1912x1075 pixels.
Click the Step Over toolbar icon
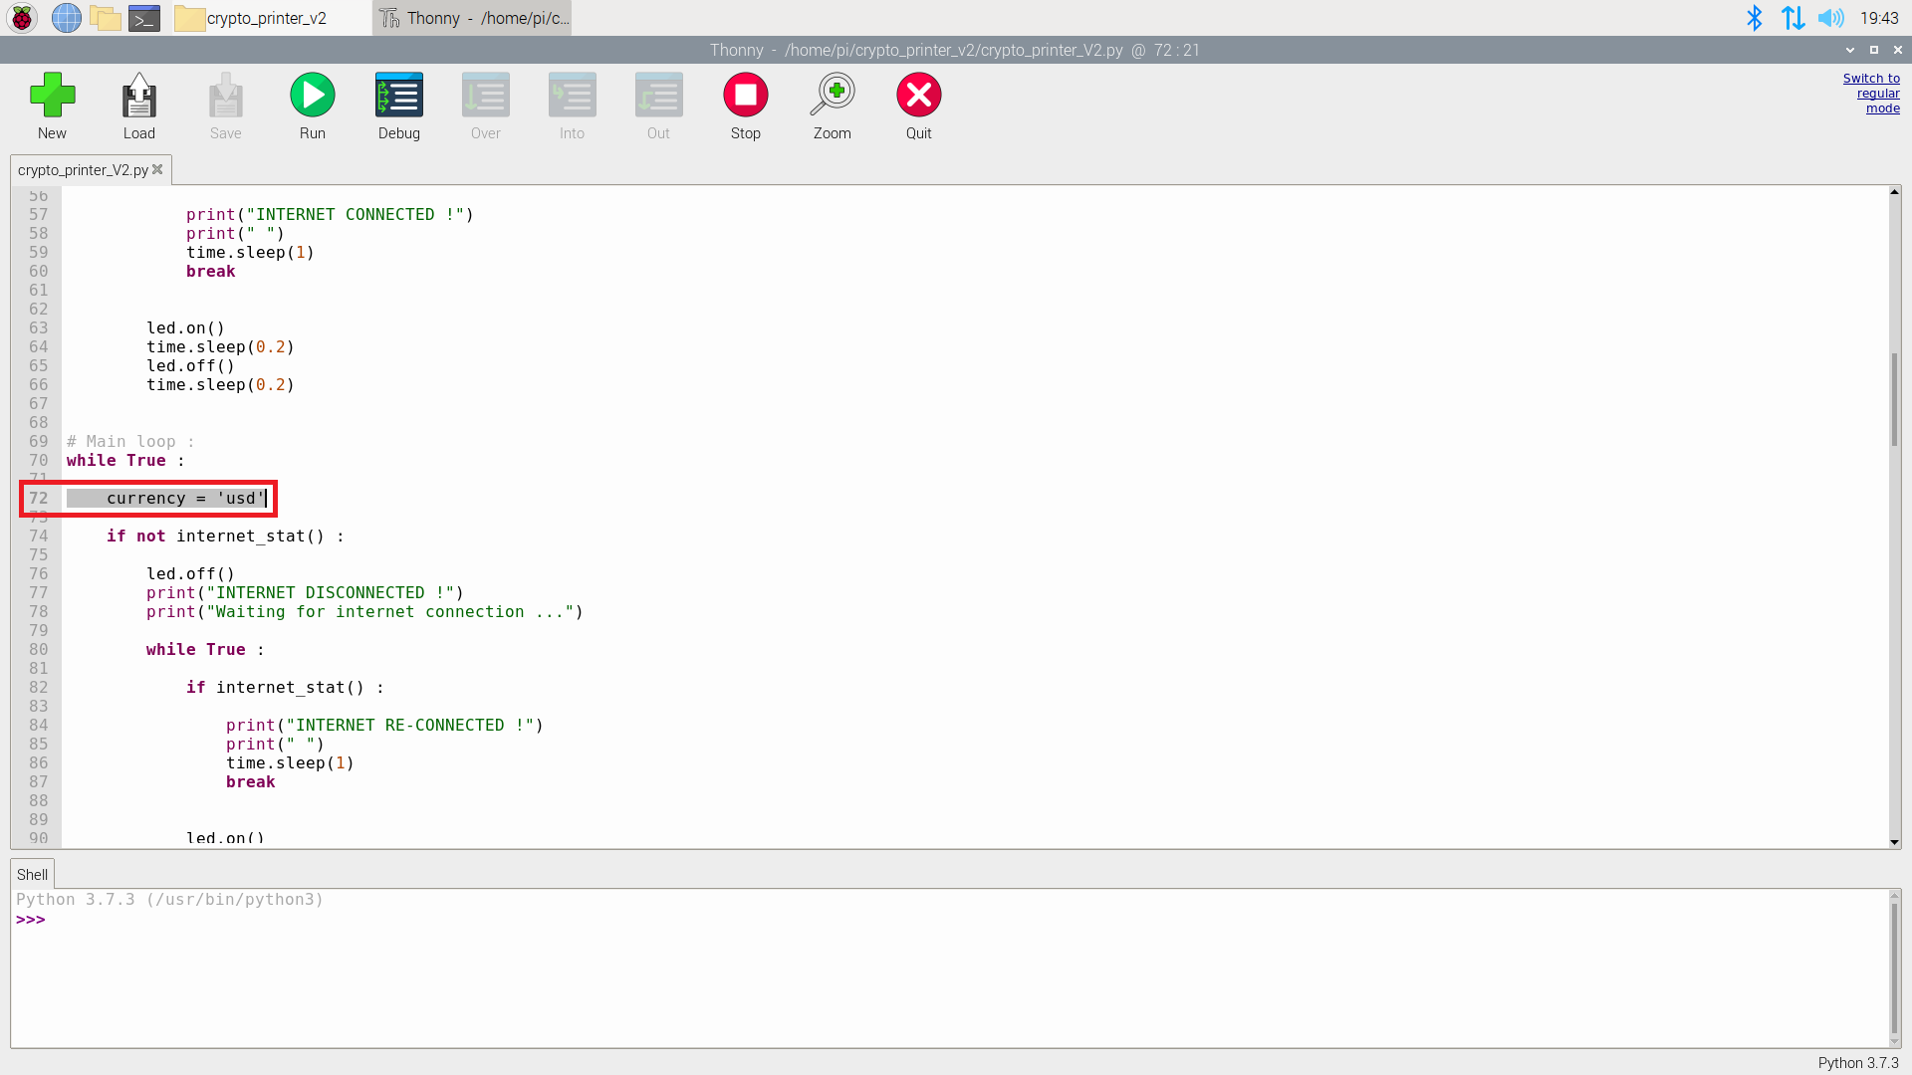click(x=485, y=96)
